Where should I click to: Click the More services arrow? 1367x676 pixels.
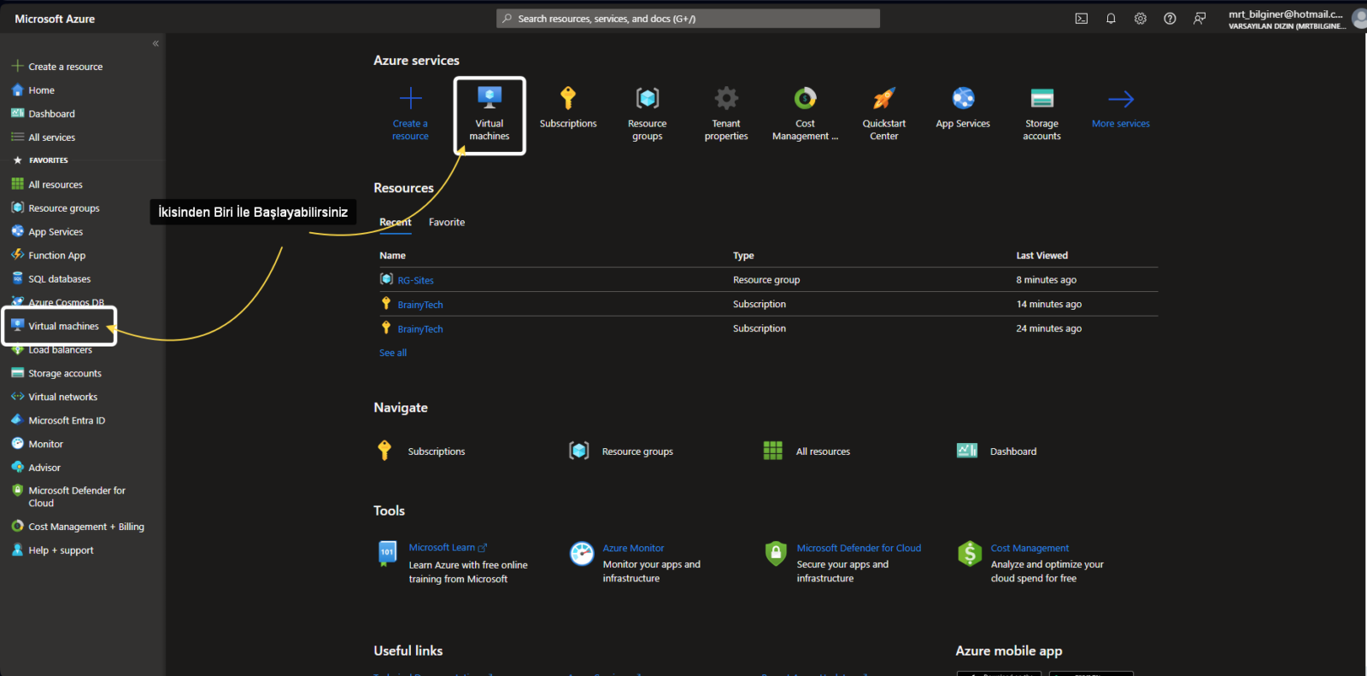coord(1121,109)
